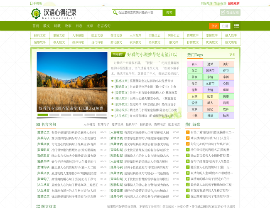Open the 名言名句 navigation item
This screenshot has height=208, width=270.
pyautogui.click(x=104, y=26)
